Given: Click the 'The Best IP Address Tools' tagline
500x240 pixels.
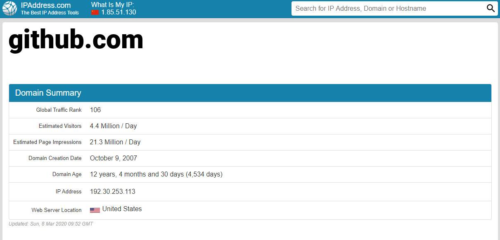Looking at the screenshot, I should tap(50, 13).
